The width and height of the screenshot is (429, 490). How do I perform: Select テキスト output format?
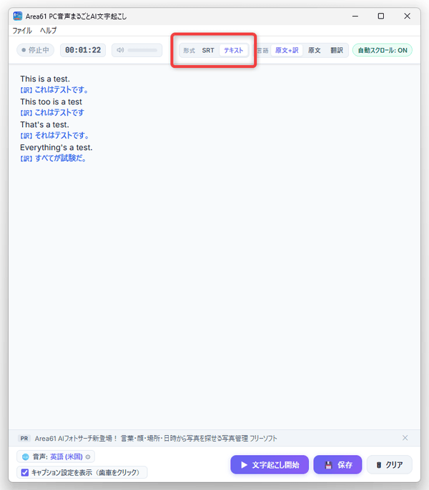click(233, 50)
